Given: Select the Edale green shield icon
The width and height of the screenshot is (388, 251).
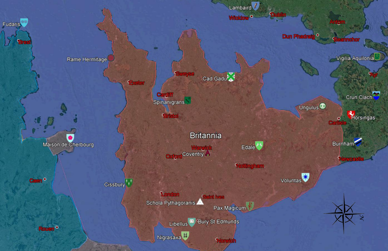Looking at the screenshot, I should (x=259, y=145).
